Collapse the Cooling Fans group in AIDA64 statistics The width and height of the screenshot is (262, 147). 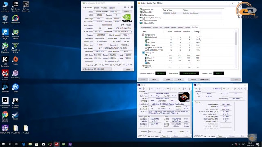(143, 53)
